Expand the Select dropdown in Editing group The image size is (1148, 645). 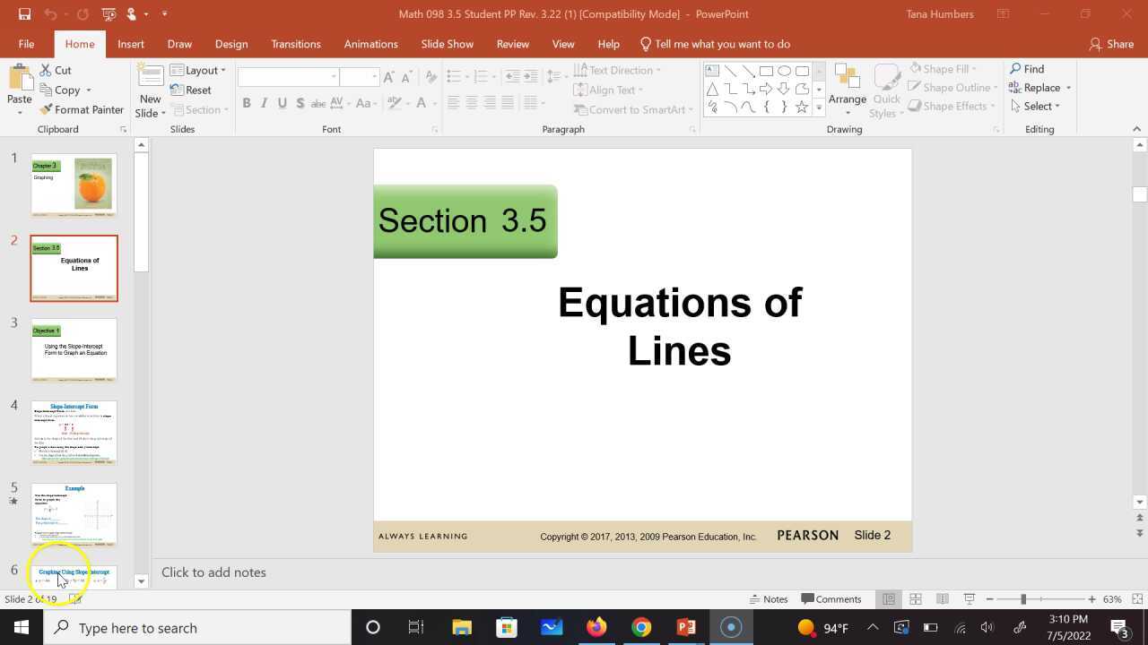coord(1057,106)
